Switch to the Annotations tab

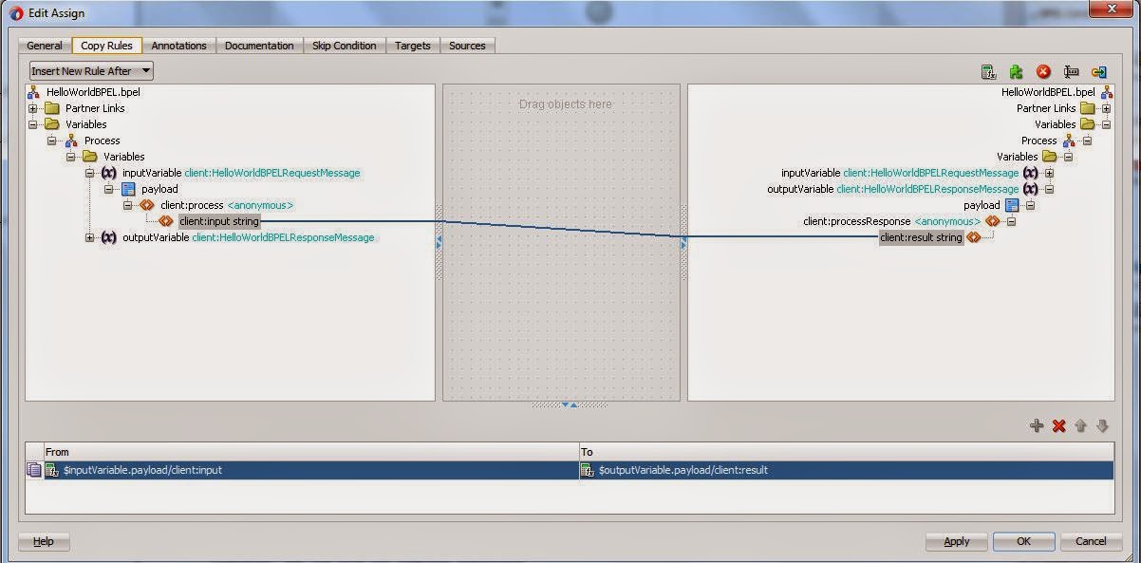[178, 45]
